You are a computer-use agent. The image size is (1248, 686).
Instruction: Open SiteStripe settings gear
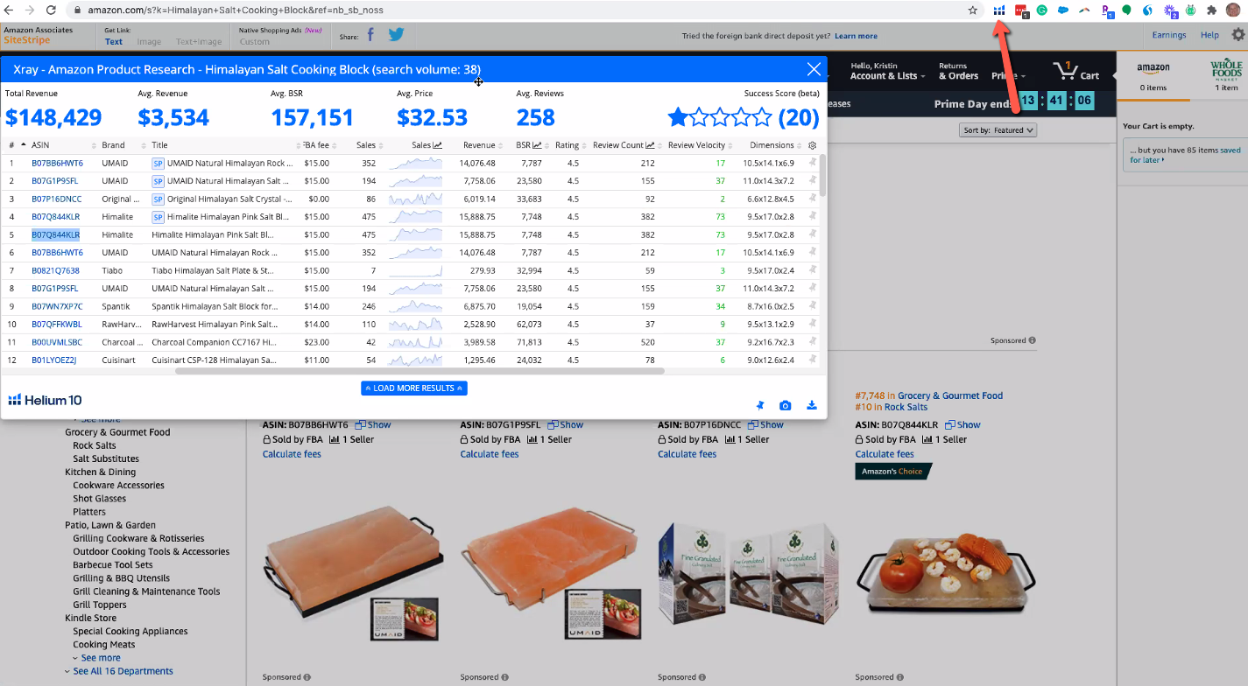(1237, 35)
